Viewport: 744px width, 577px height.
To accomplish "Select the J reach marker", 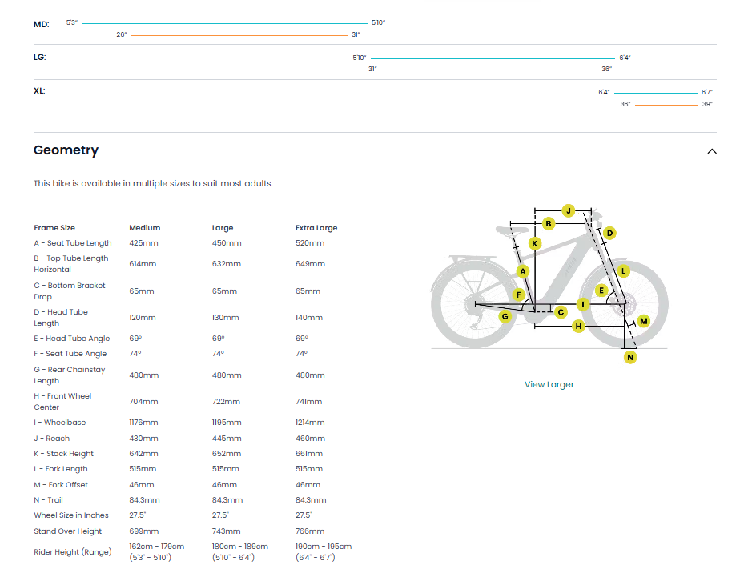I will coord(568,210).
